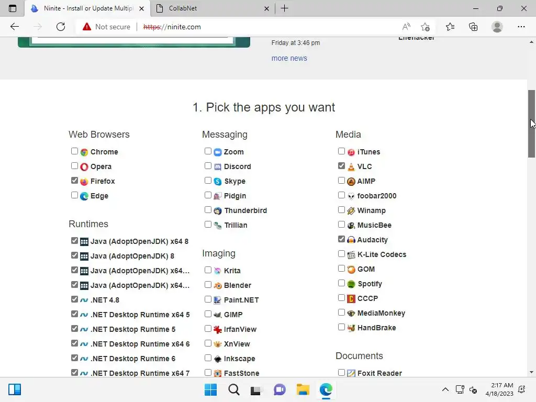
Task: Click the AIMP app icon
Action: coord(351,182)
